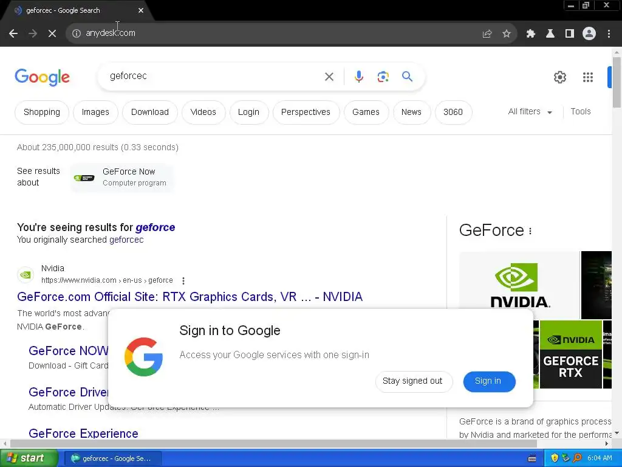Click the forward navigation arrow

coord(33,33)
